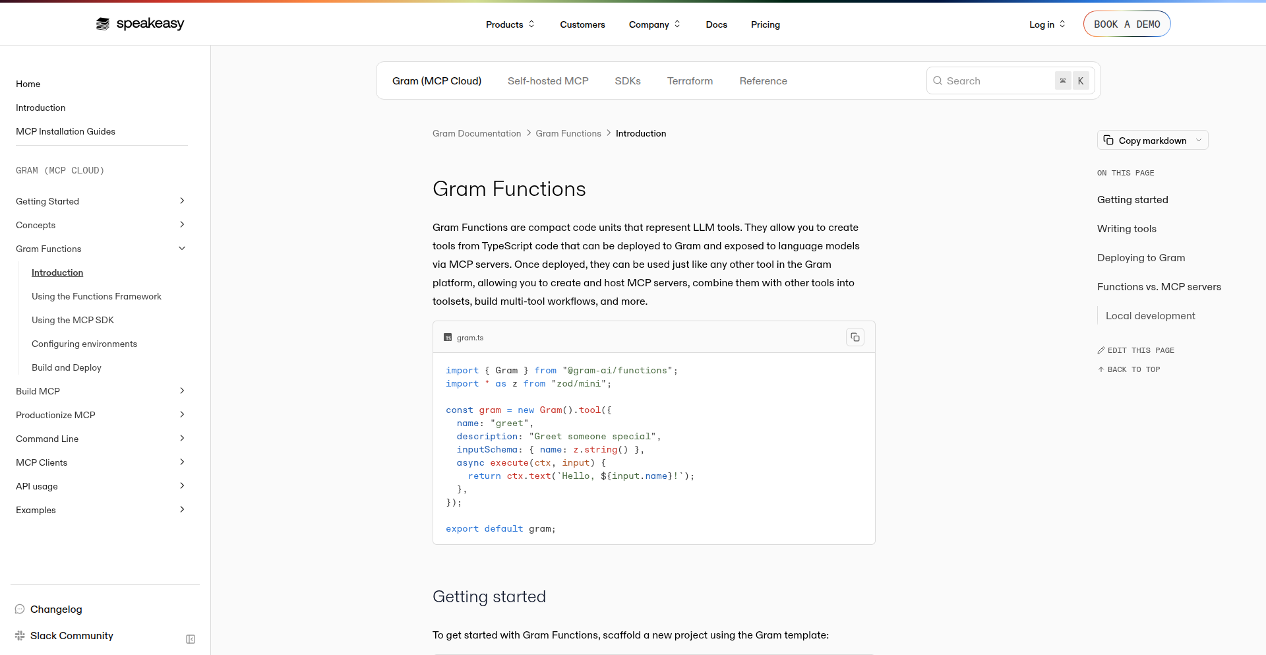1266x655 pixels.
Task: Click the Back To Top arrow icon
Action: point(1101,369)
